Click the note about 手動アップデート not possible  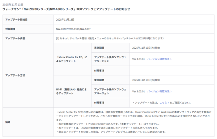pos(108,124)
